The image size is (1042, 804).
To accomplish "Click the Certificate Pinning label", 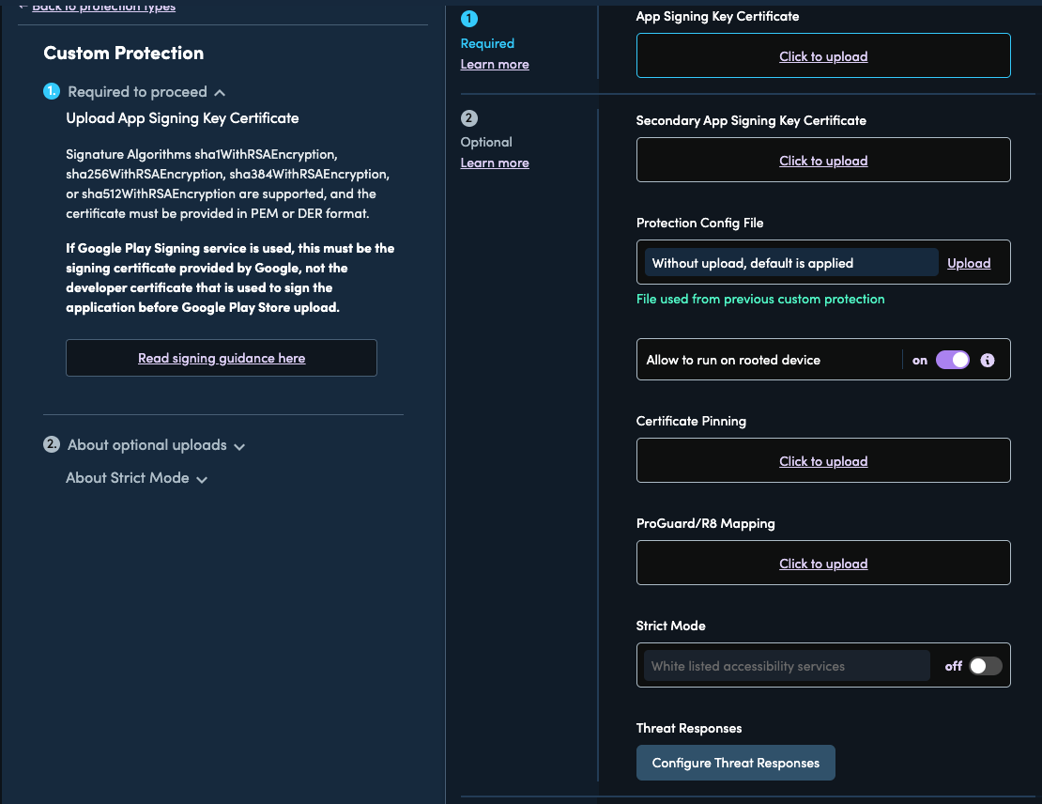I will pyautogui.click(x=691, y=421).
